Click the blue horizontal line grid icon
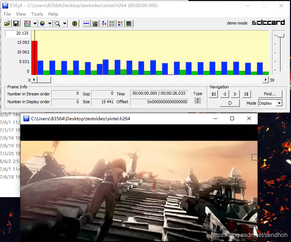The height and width of the screenshot is (242, 291). [86, 24]
